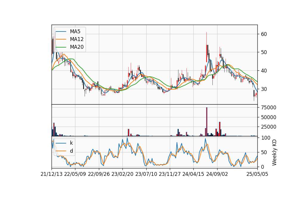This screenshot has height=205, width=286.
Task: Click the price axis value 60
Action: (x=264, y=34)
